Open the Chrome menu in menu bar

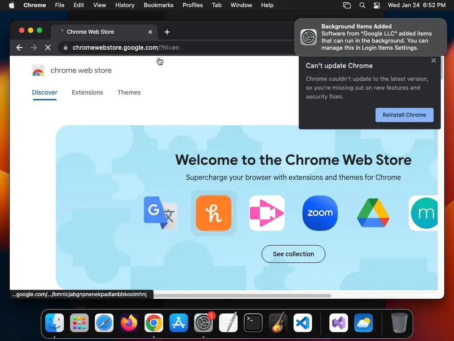pos(35,5)
